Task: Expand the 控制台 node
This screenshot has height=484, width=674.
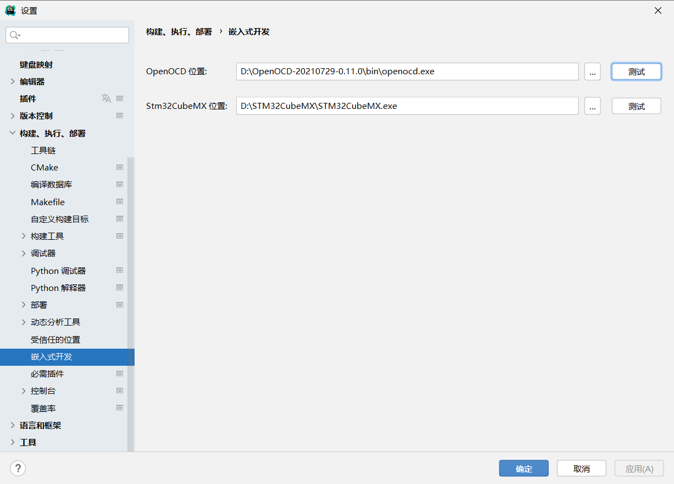Action: click(24, 391)
